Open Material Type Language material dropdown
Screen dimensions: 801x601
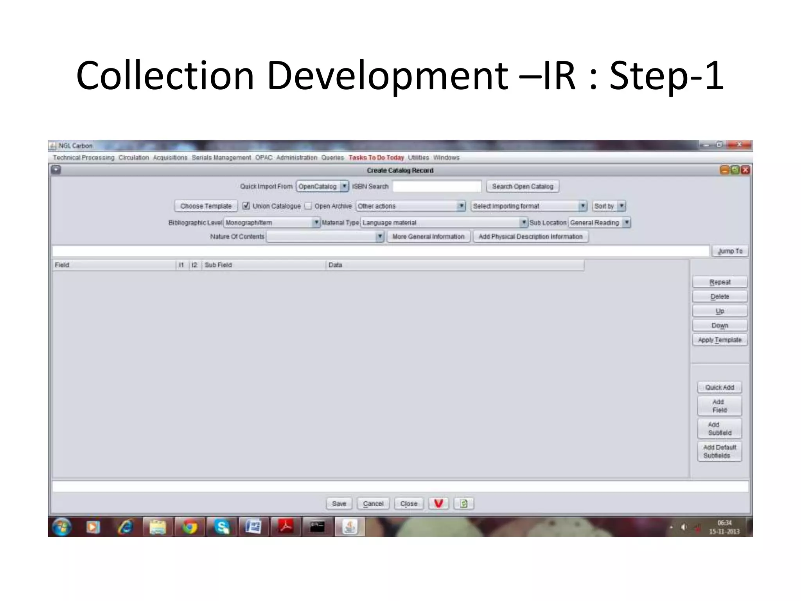click(x=444, y=222)
